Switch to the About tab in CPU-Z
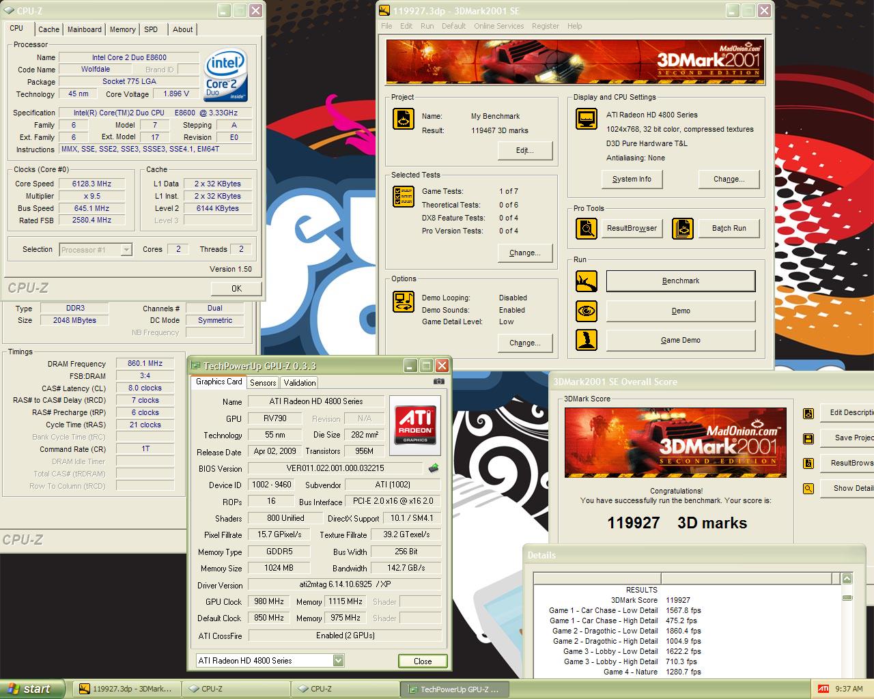The height and width of the screenshot is (699, 874). [x=182, y=29]
